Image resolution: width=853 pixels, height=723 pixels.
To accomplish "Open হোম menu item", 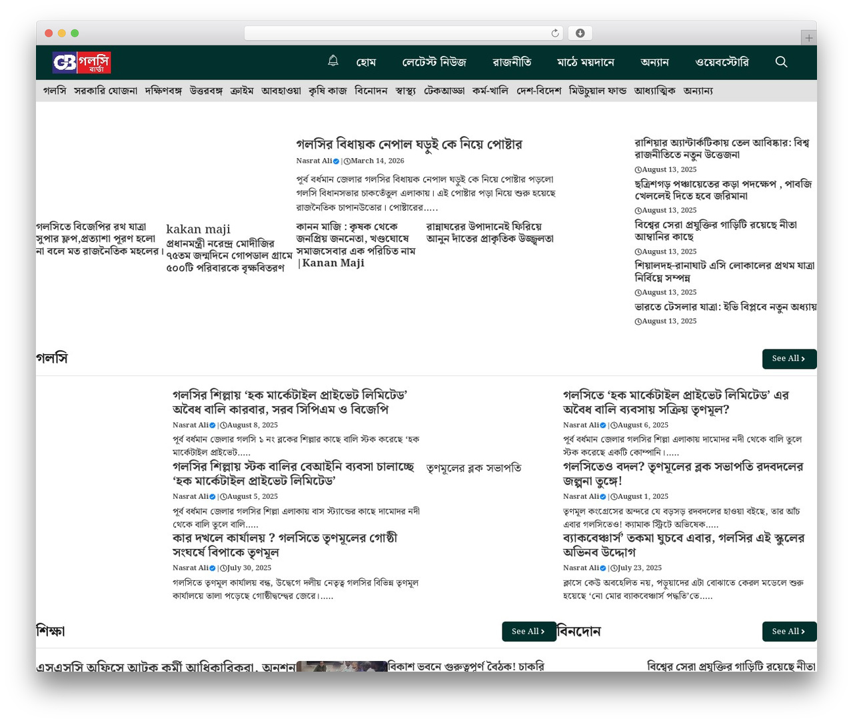I will click(x=366, y=63).
